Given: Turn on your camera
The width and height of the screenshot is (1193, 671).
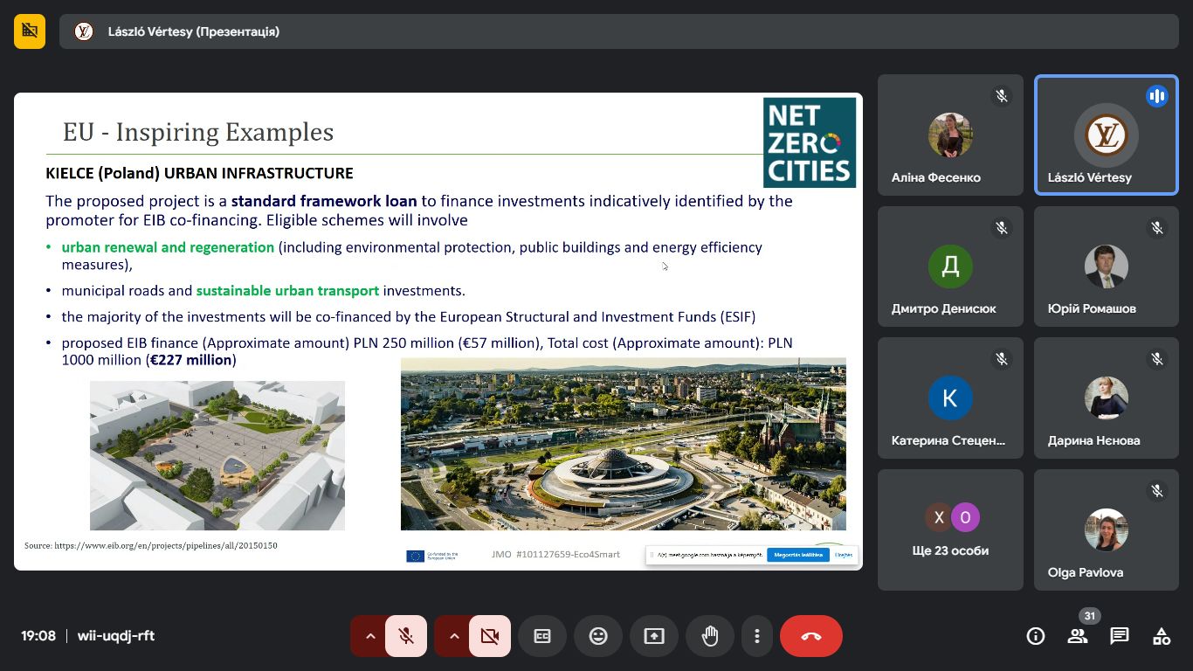Looking at the screenshot, I should click(490, 636).
